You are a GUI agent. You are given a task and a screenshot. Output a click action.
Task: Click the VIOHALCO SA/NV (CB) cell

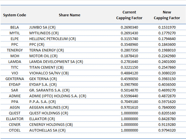(x=49, y=73)
